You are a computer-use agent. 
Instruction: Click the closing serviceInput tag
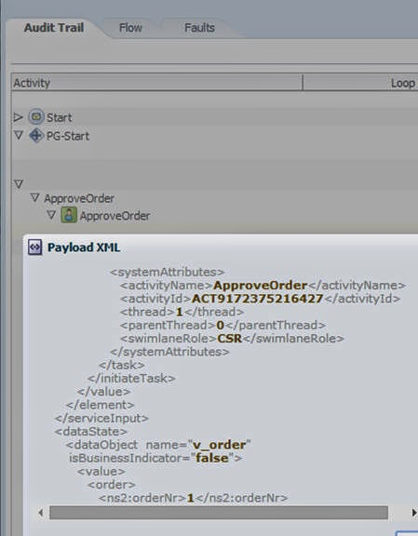point(101,419)
